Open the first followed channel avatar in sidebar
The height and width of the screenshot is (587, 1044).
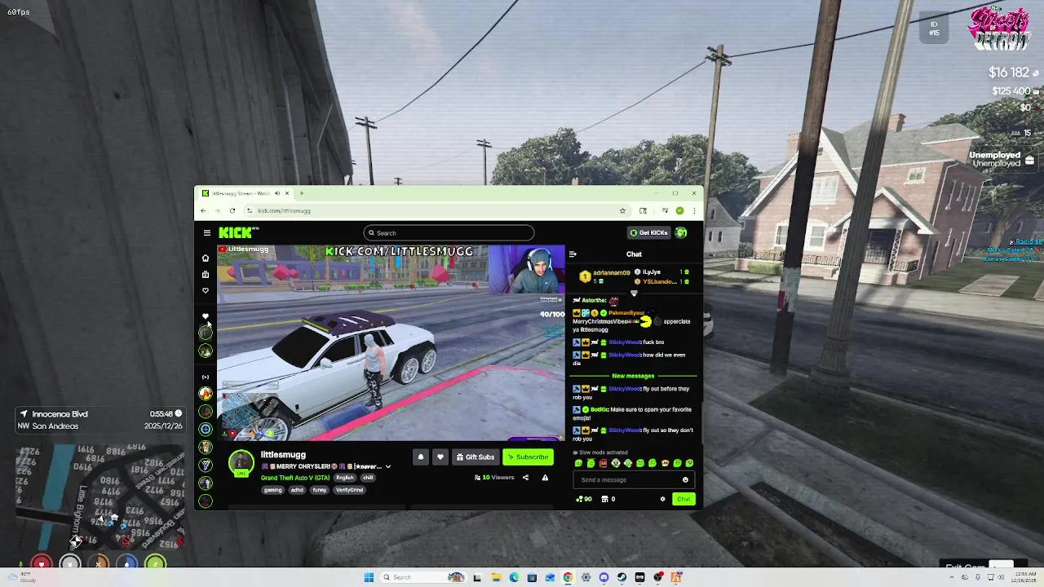(206, 333)
